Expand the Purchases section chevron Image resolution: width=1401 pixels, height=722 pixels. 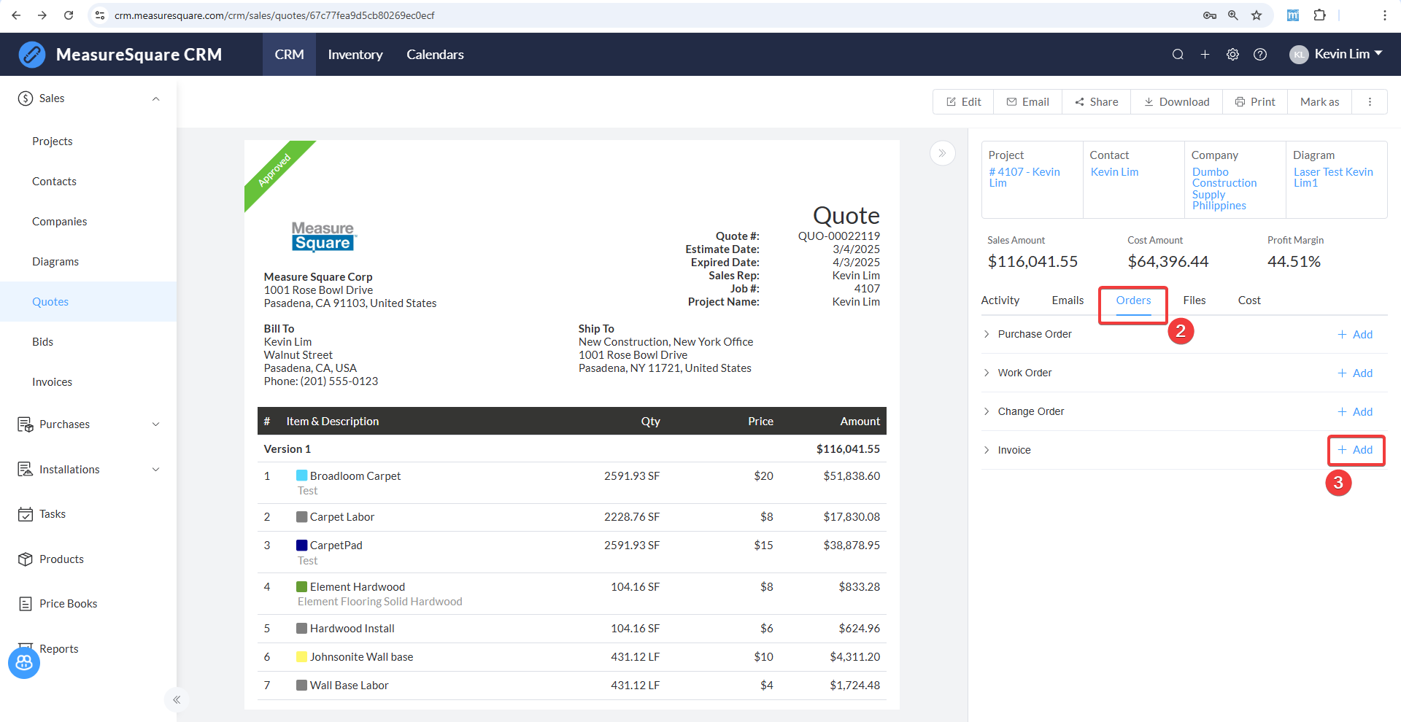[155, 424]
